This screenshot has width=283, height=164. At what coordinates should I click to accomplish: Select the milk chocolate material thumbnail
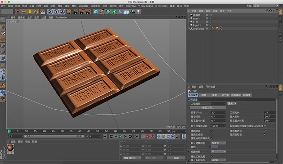coord(11,148)
